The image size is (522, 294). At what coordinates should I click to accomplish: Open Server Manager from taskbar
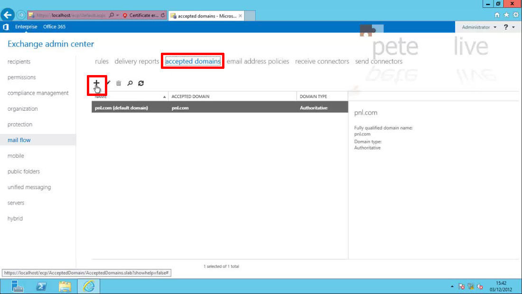[x=17, y=286]
